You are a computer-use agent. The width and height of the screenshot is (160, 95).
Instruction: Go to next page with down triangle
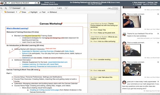coord(66,8)
